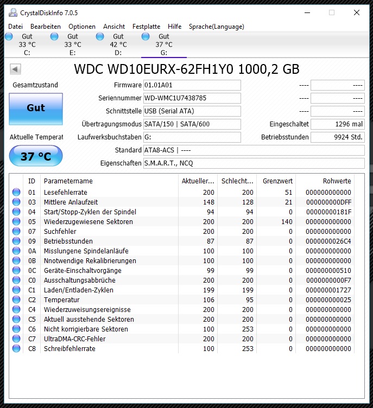Image resolution: width=373 pixels, height=408 pixels.
Task: Click the Laufwerksbuchstaben field G:
Action: click(192, 137)
